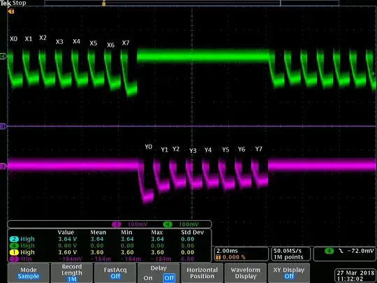Select the purple reference channel marker on left

[3, 126]
